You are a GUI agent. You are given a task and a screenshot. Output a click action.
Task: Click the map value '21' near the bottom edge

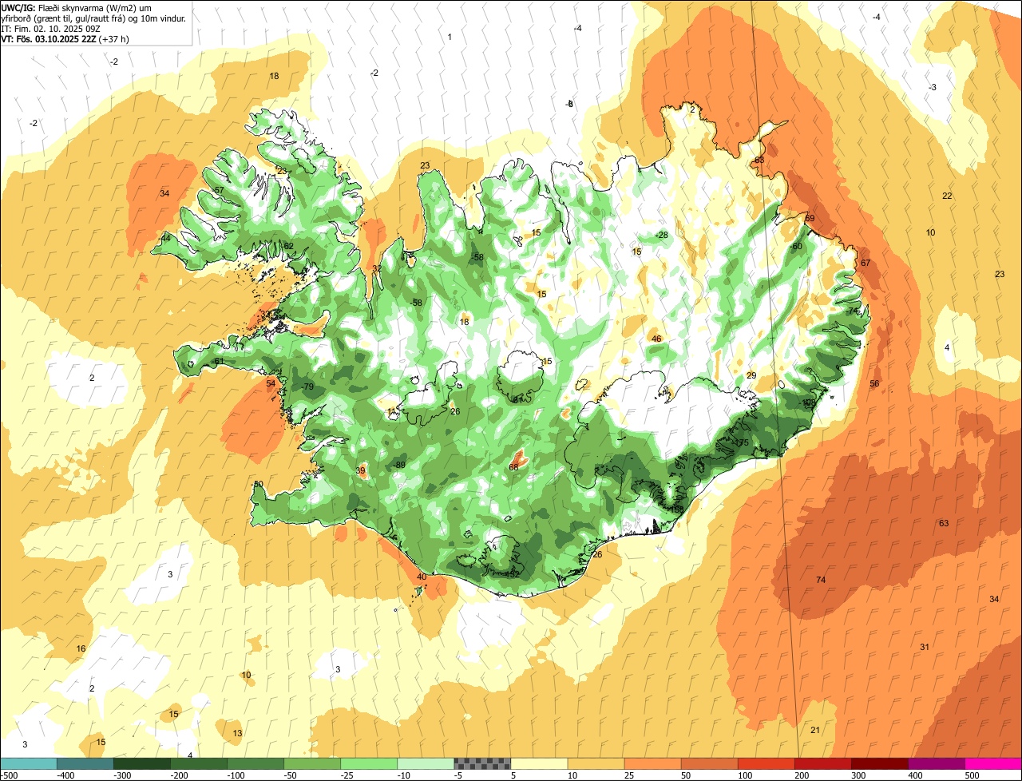(x=815, y=730)
